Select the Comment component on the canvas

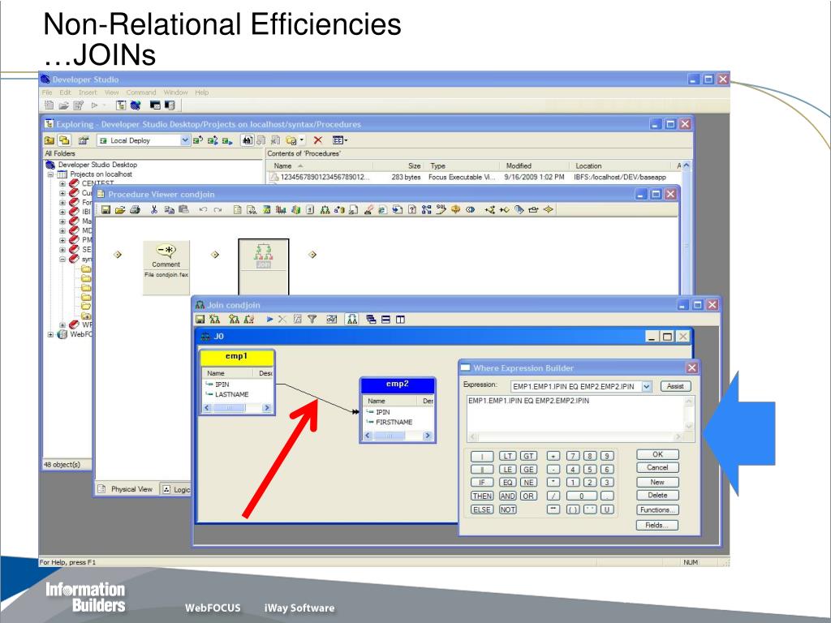(x=166, y=267)
